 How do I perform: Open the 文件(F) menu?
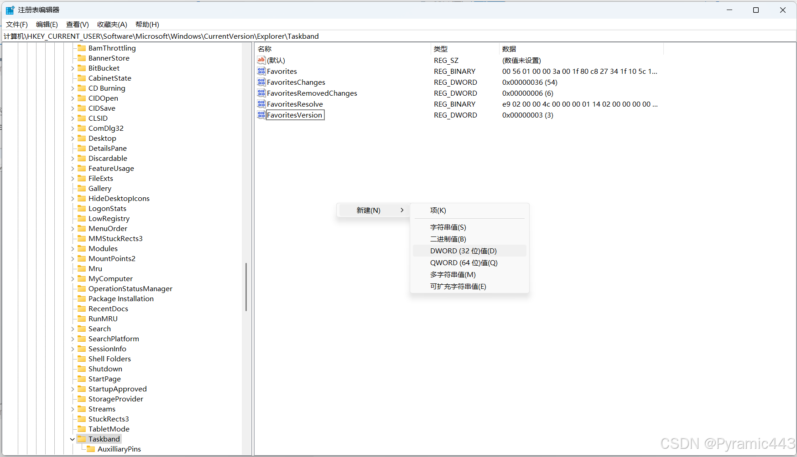click(x=17, y=25)
